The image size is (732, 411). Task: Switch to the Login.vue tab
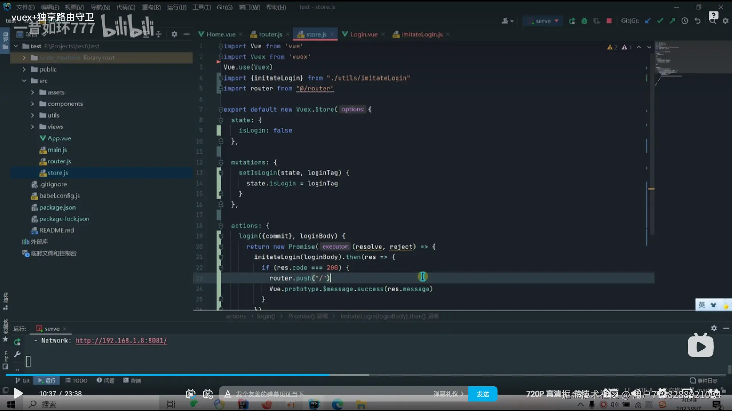(x=363, y=34)
